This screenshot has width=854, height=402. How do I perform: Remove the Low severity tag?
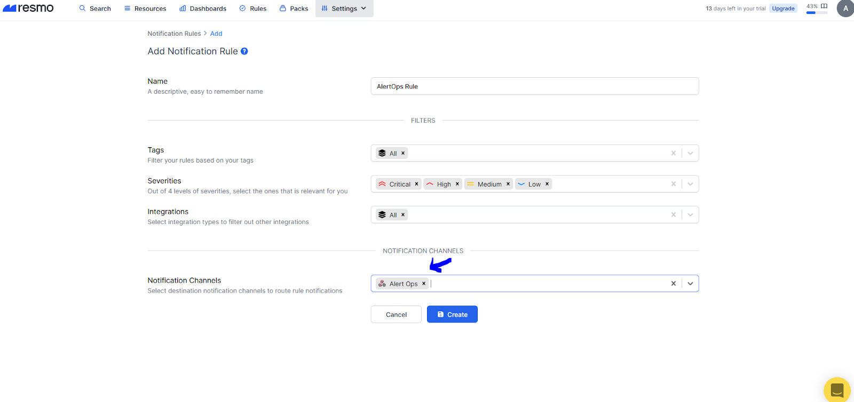(547, 184)
